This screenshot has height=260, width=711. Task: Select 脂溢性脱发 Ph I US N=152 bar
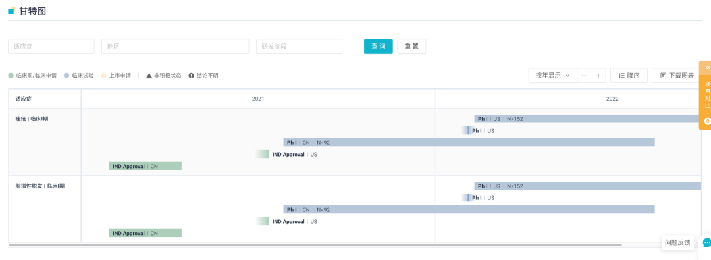[588, 186]
